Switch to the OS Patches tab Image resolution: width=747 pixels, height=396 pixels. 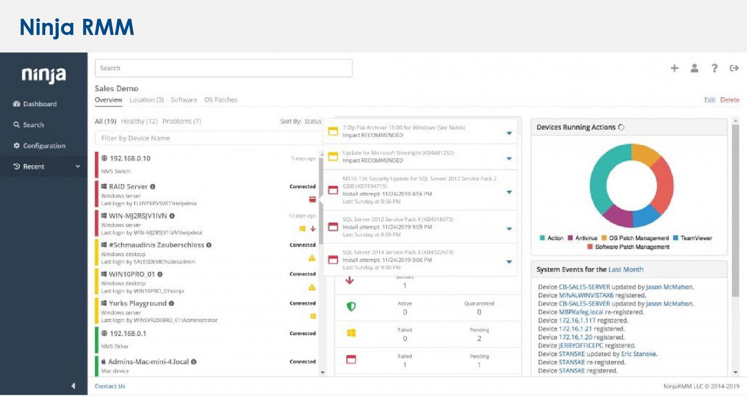click(x=221, y=100)
